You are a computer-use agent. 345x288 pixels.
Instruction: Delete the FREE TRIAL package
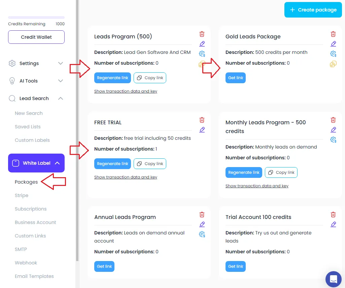click(x=202, y=120)
